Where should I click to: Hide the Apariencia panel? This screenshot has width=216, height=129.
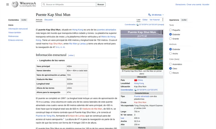point(184,20)
